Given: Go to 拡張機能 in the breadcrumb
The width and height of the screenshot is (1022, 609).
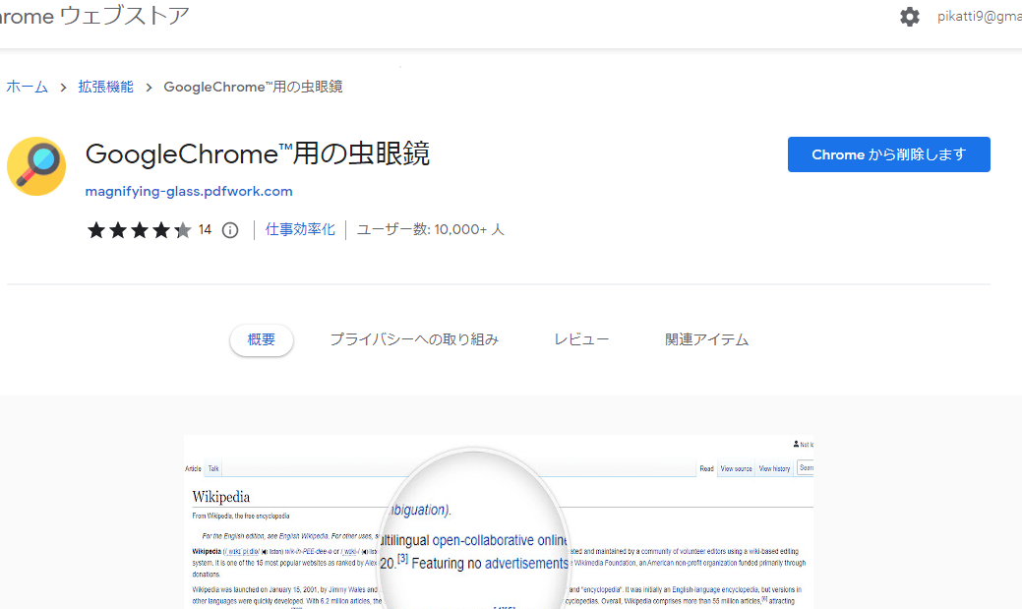Looking at the screenshot, I should pos(105,87).
